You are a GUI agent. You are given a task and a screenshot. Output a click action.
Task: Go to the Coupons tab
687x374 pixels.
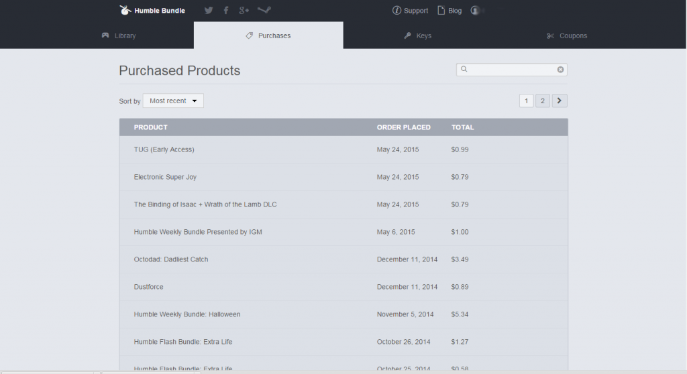567,36
